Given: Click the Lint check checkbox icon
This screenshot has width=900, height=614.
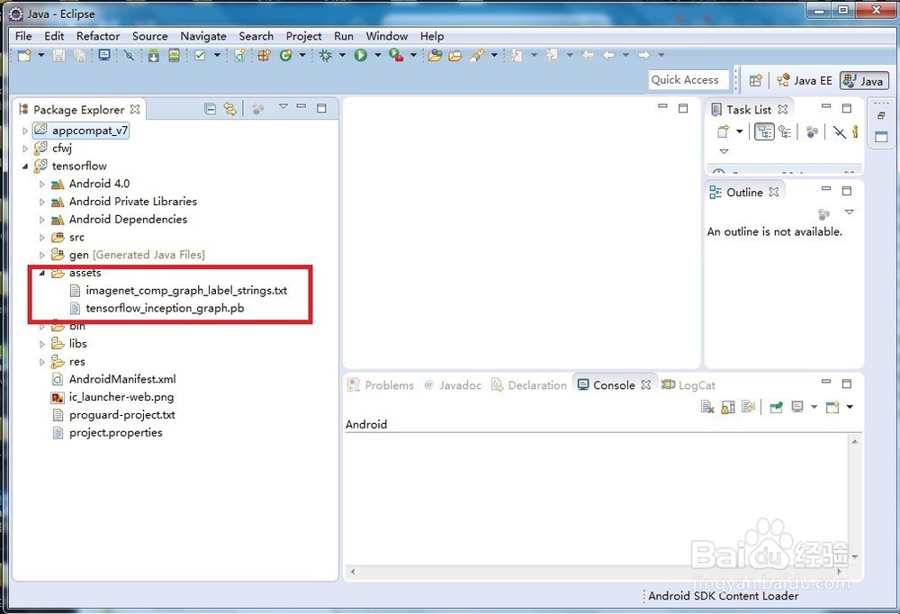Looking at the screenshot, I should point(200,55).
